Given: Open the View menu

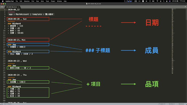Looking at the screenshot, I should [x=37, y=1].
